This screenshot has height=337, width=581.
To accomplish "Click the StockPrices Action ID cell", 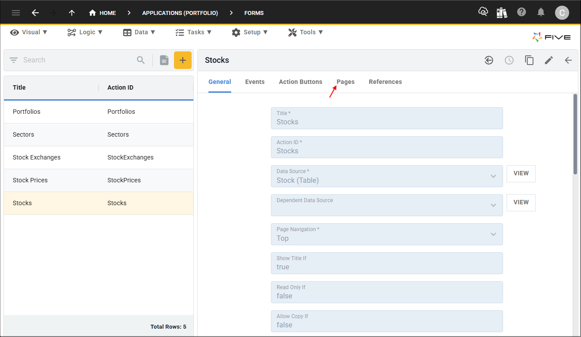I will coord(124,180).
